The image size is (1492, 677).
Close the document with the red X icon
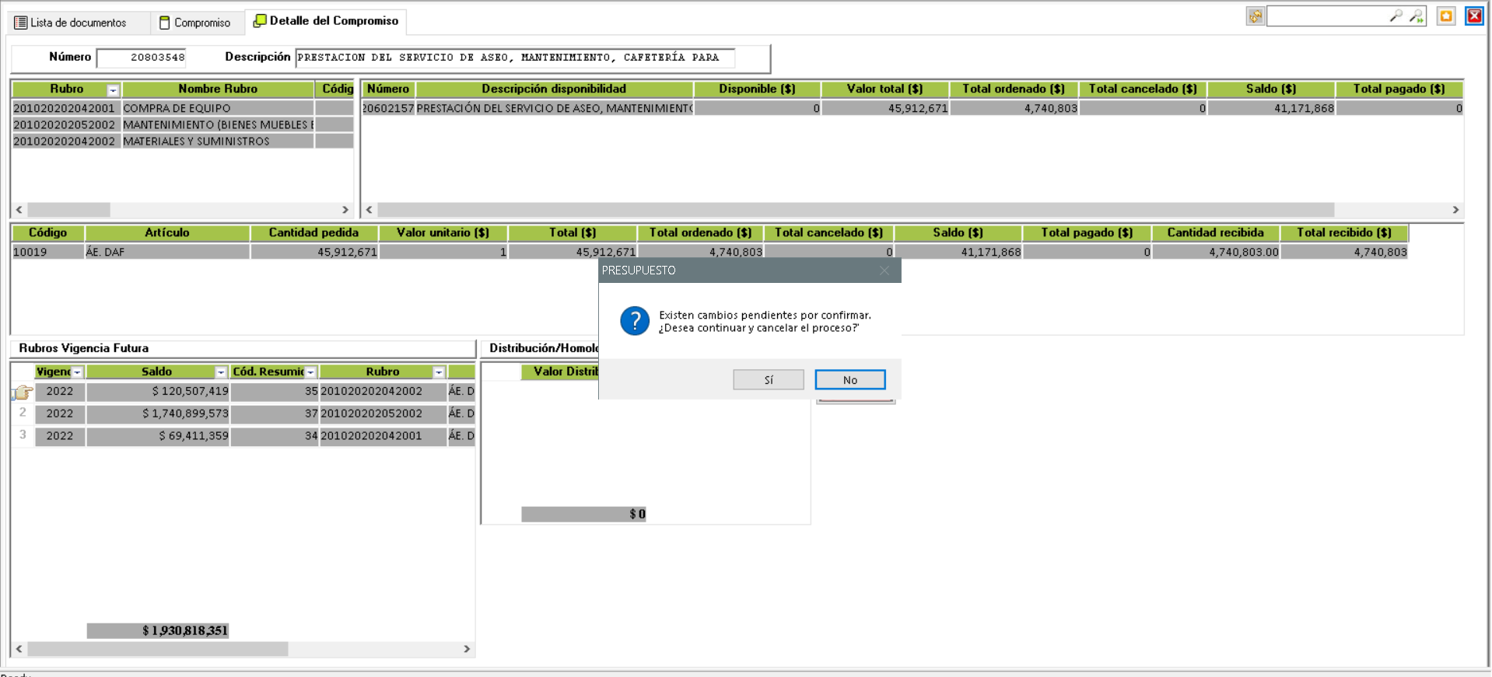tap(1474, 16)
